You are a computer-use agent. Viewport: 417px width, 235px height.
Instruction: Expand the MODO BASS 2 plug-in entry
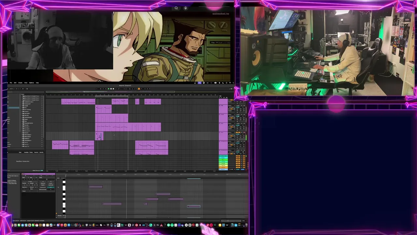point(22,135)
